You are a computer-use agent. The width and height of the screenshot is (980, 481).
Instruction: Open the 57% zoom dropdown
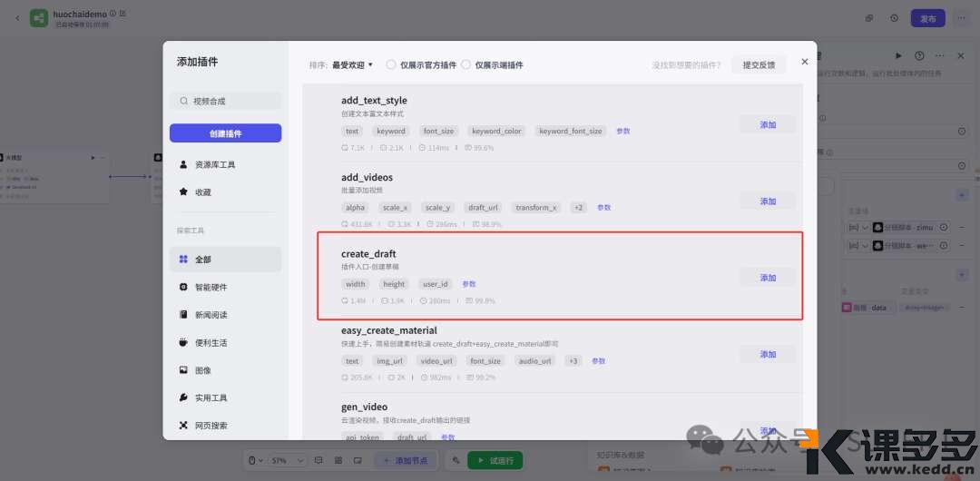coord(289,460)
